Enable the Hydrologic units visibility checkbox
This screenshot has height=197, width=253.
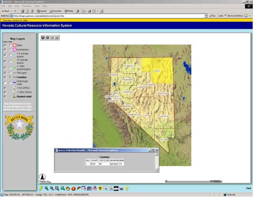tap(5, 83)
